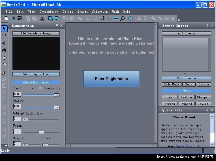Toggle the 3D glasses view icon

42,18
